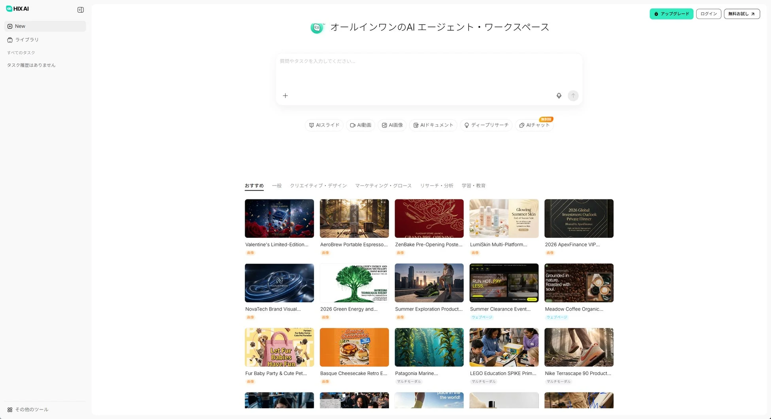Open ライブラリ in the sidebar
Image resolution: width=771 pixels, height=419 pixels.
coord(45,40)
